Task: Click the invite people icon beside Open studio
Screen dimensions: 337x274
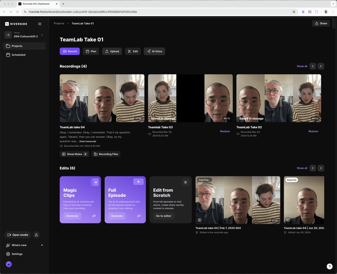Action: click(36, 235)
